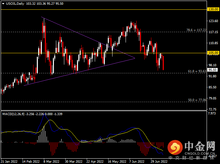220x164 pixels.
Task: Click the 21 Jan 2022 date marker
Action: [x=9, y=161]
